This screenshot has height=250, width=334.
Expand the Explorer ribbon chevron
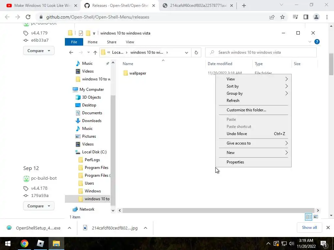point(310,42)
